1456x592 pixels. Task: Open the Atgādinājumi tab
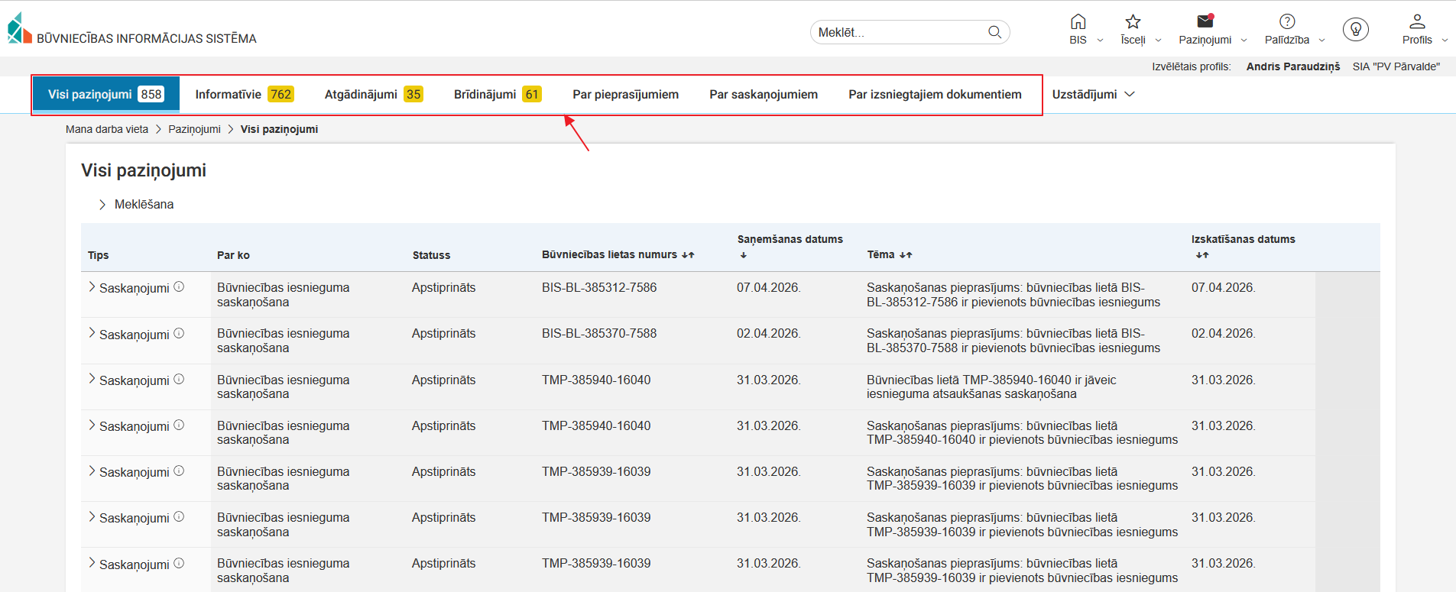coord(373,95)
